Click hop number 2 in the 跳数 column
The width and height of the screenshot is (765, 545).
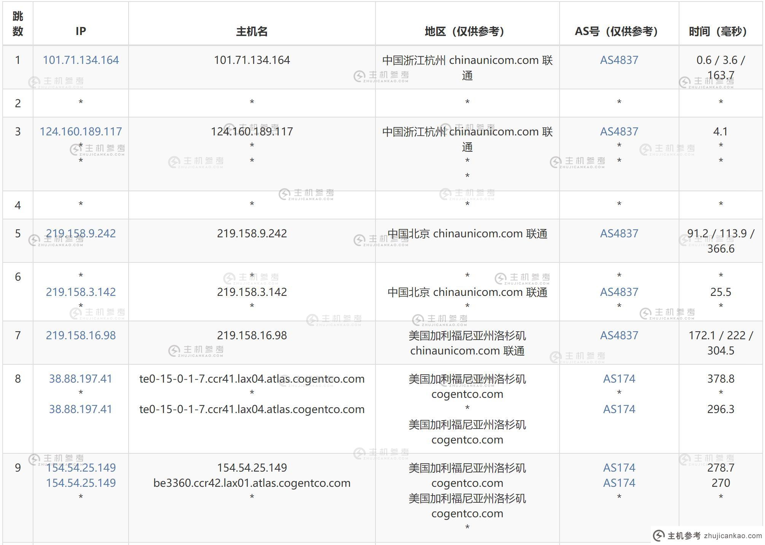point(18,103)
